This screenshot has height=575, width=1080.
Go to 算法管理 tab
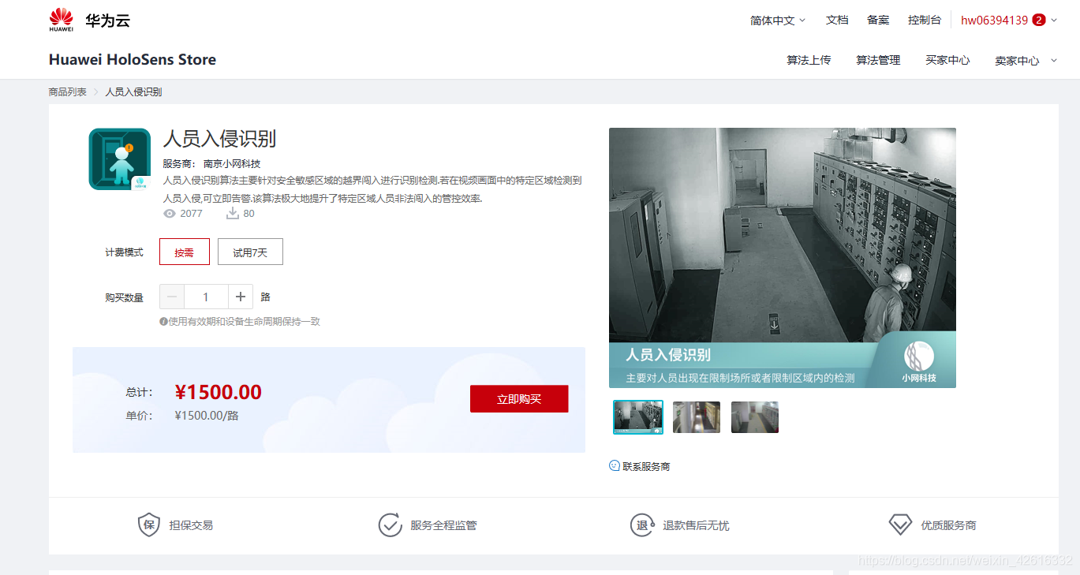click(x=878, y=60)
